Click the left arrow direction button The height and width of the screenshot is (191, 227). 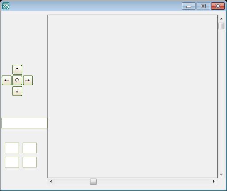pyautogui.click(x=7, y=80)
